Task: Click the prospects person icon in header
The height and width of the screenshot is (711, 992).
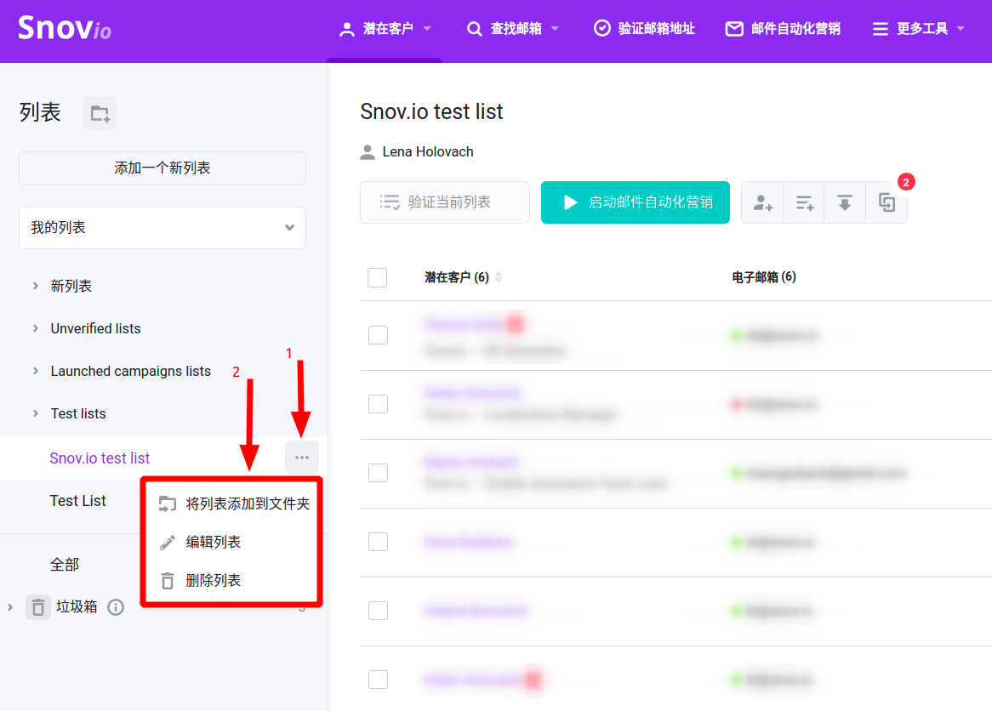Action: pyautogui.click(x=347, y=29)
